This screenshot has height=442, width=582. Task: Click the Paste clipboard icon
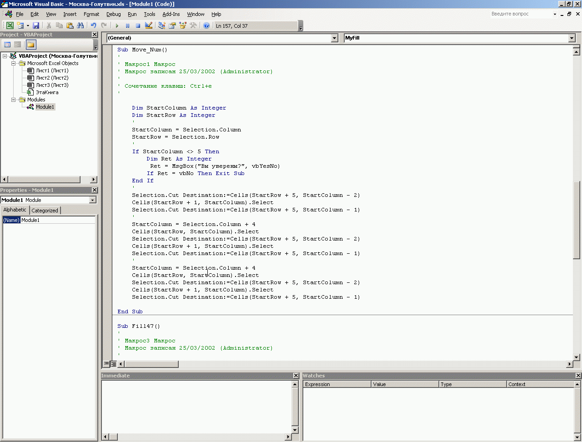point(70,25)
